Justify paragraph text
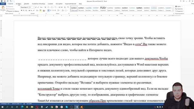194x109 pixels. pos(55,11)
